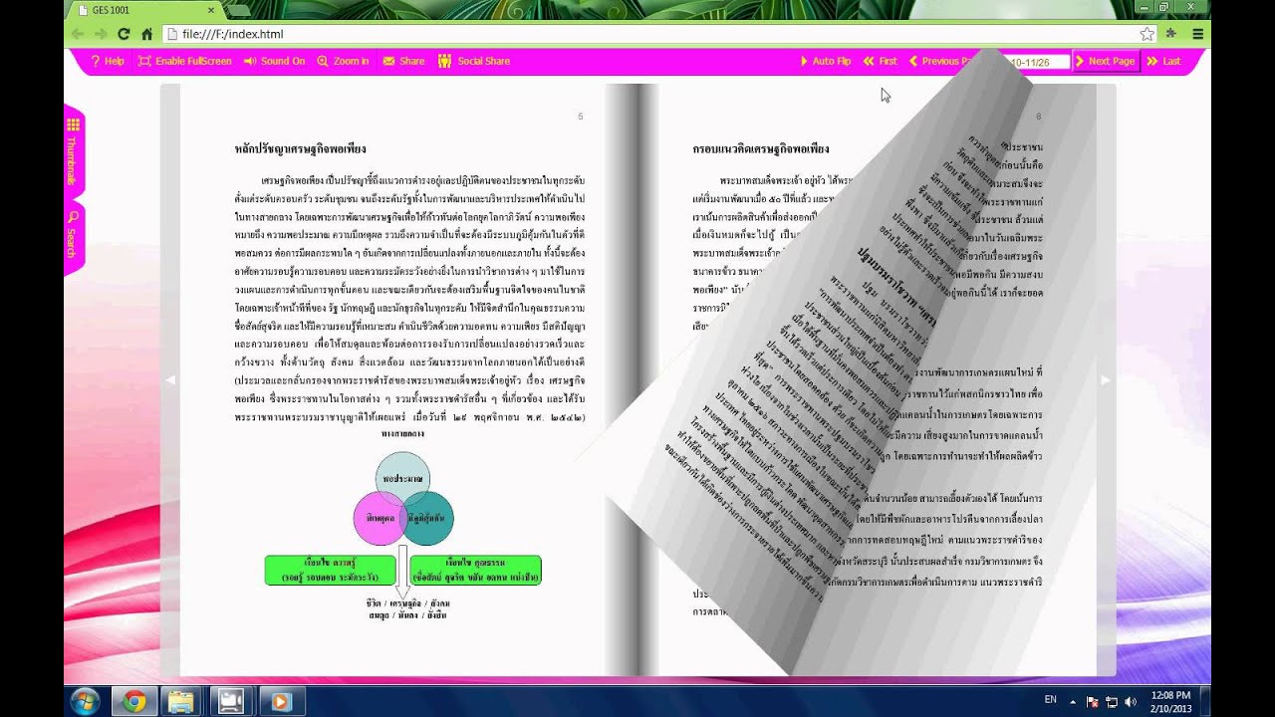
Task: Jump to the First page
Action: pyautogui.click(x=881, y=61)
